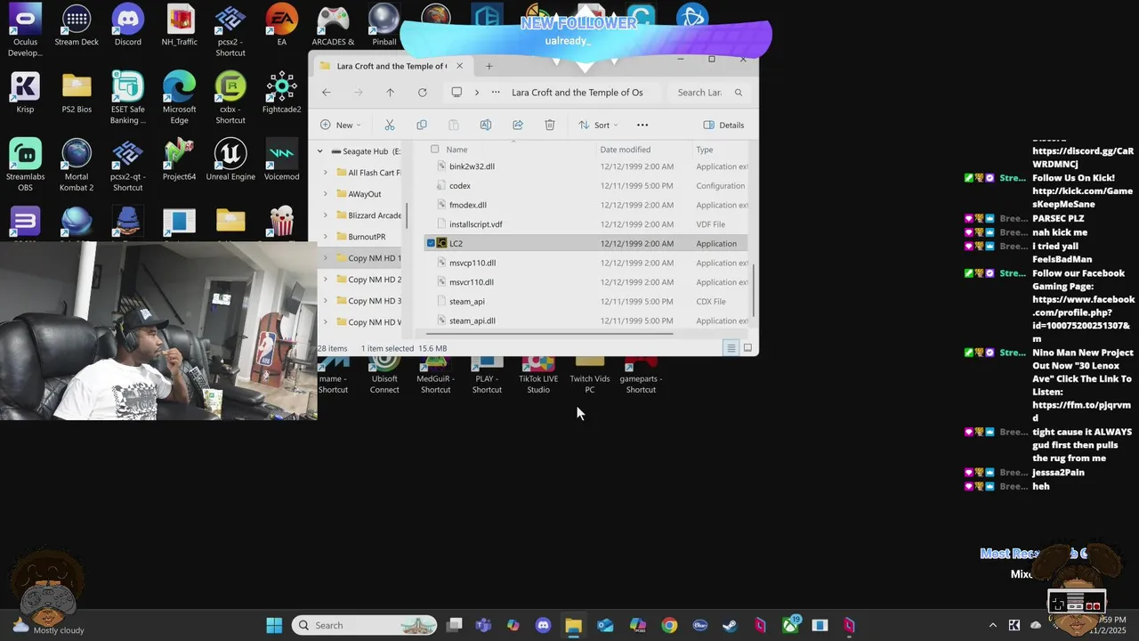Expand the Blizzard Arcade folder node
Screen dimensions: 1139x641
point(326,215)
